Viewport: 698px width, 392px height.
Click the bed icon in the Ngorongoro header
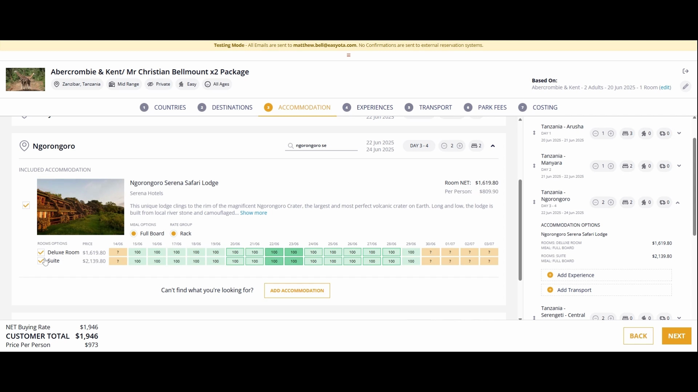(474, 146)
